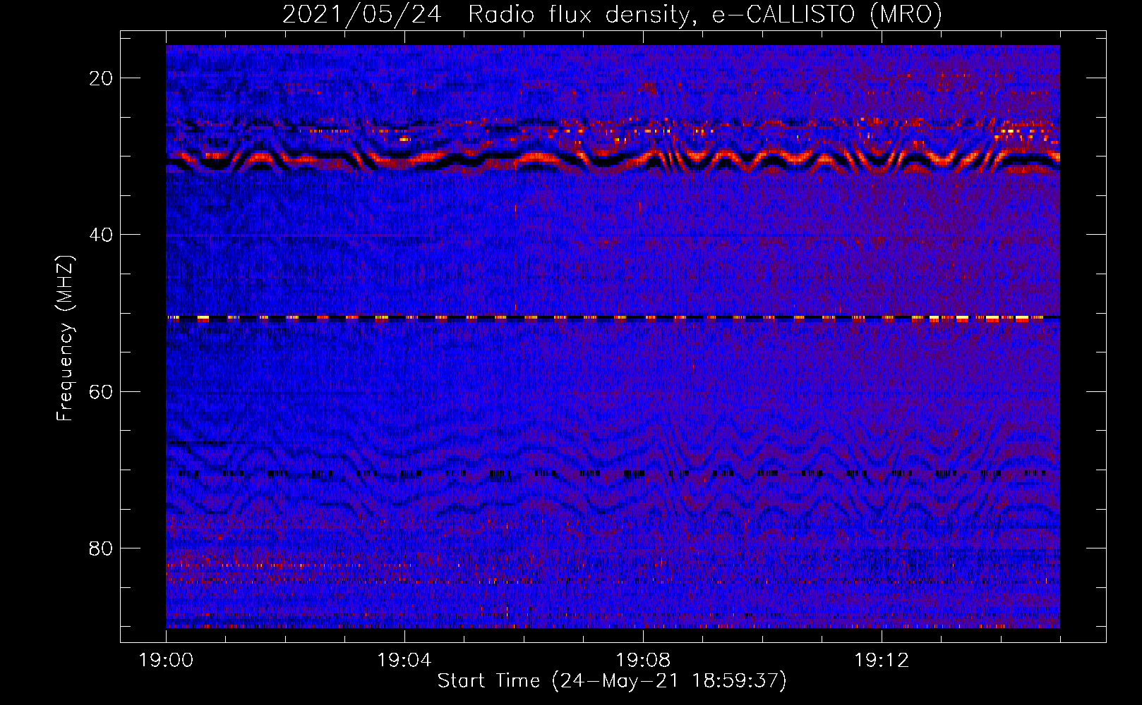Click the 19:12 time tick label

point(882,660)
